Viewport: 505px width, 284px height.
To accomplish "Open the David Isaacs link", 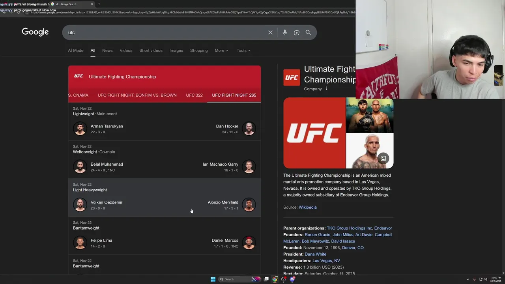I will 343,241.
